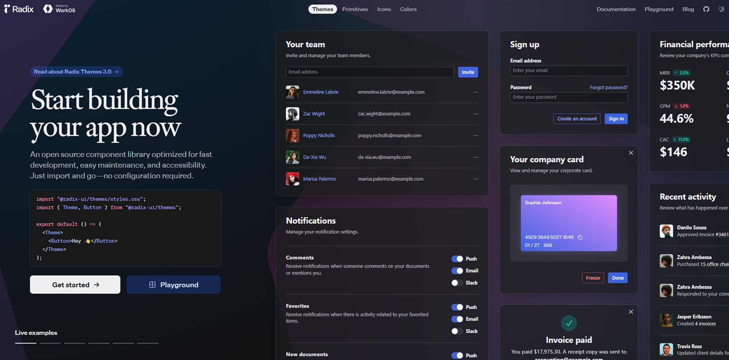Open the Documentation menu link

pyautogui.click(x=616, y=9)
